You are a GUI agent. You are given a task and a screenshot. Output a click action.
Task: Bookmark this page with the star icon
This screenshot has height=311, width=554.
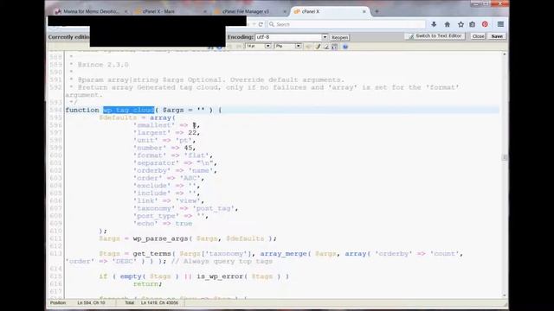pos(461,24)
